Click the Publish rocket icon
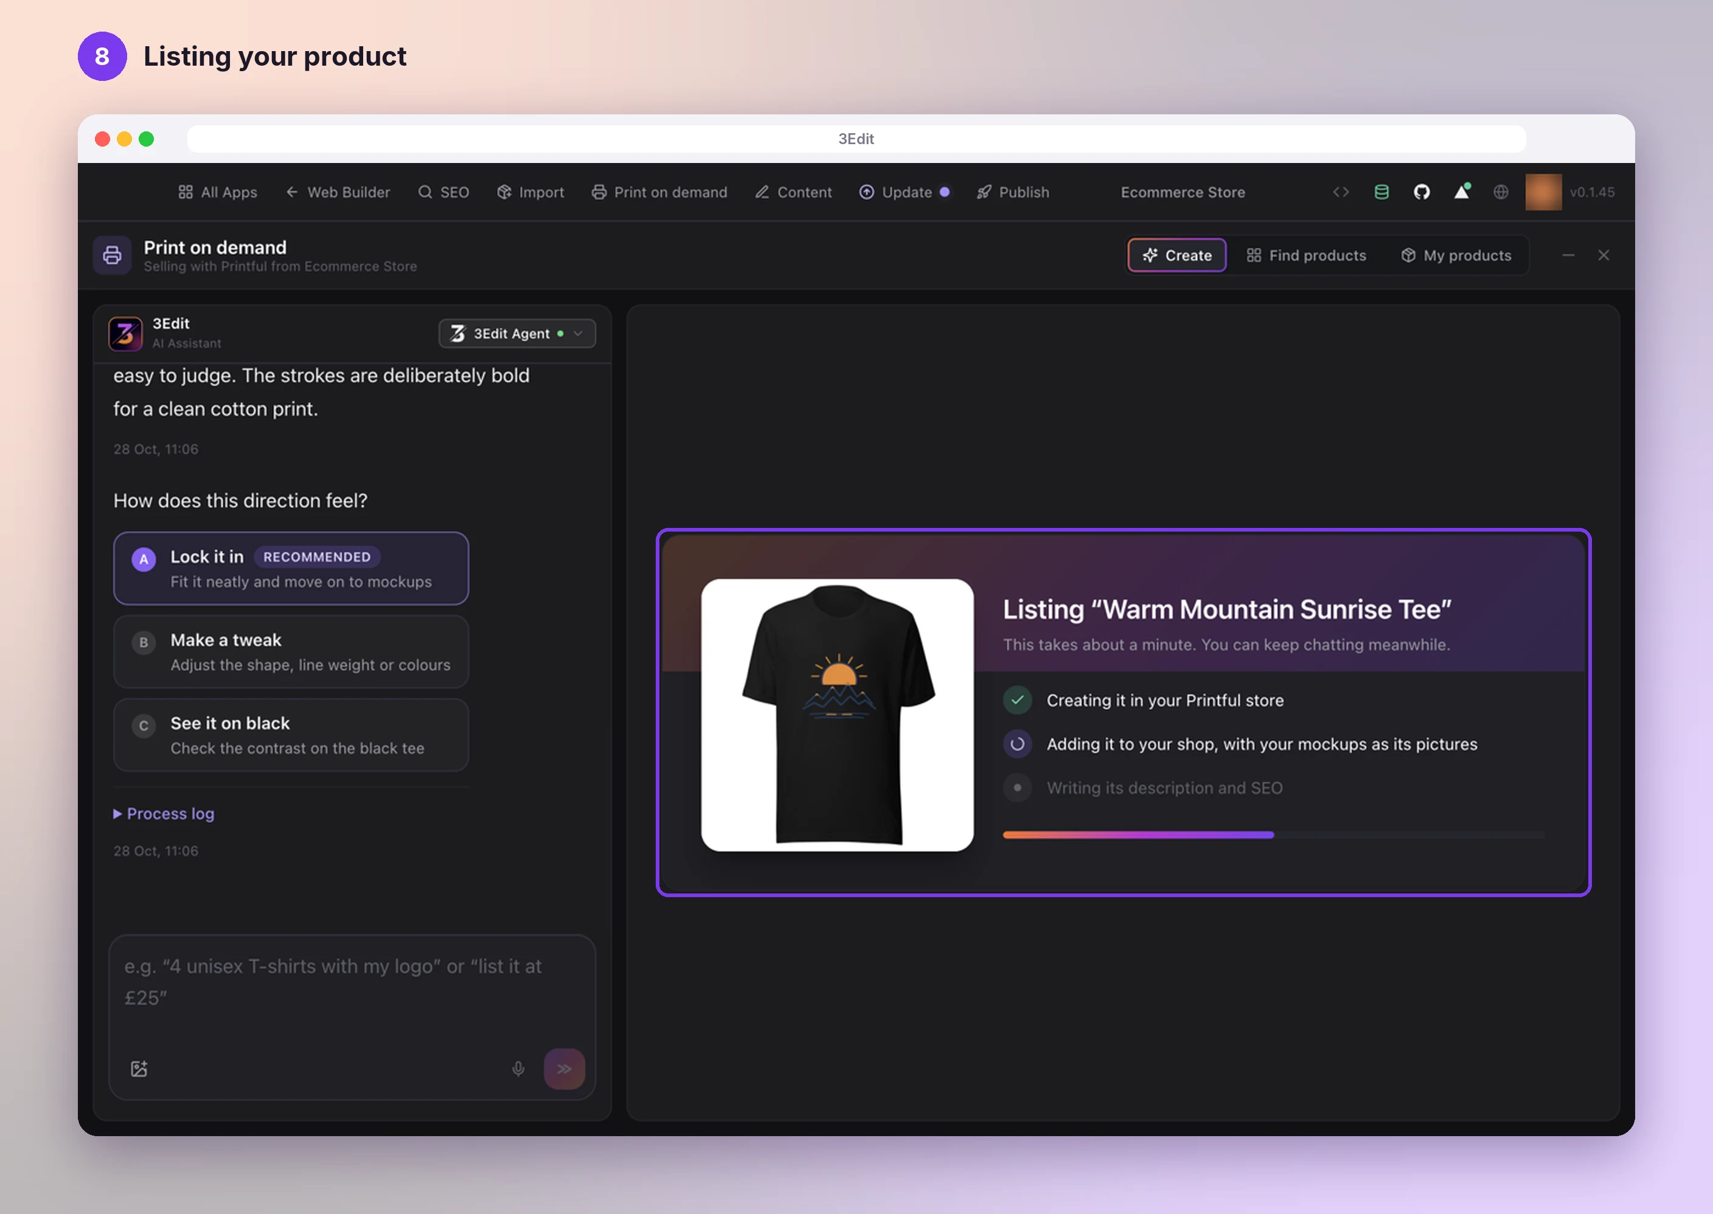 point(984,192)
